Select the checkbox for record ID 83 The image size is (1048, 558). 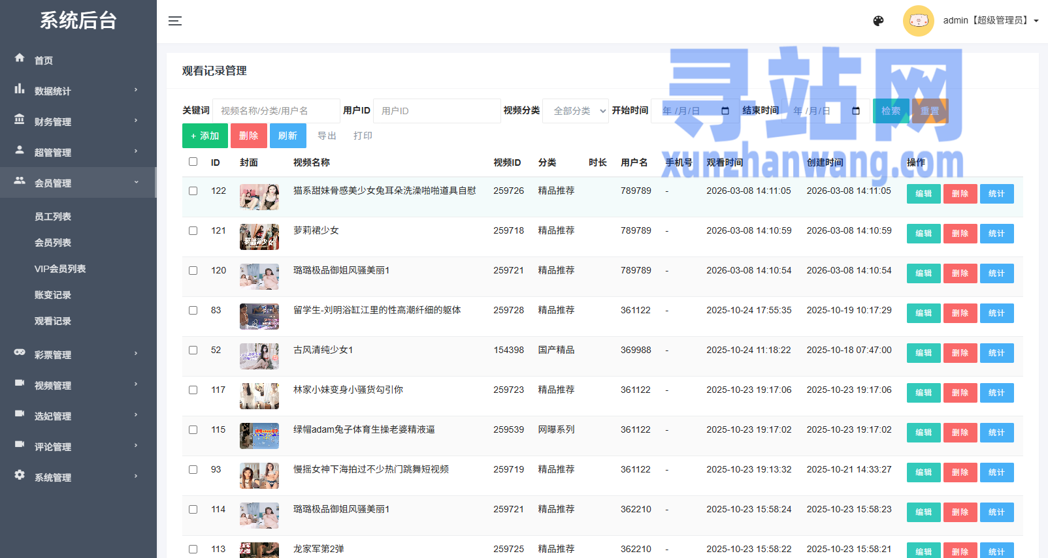193,311
